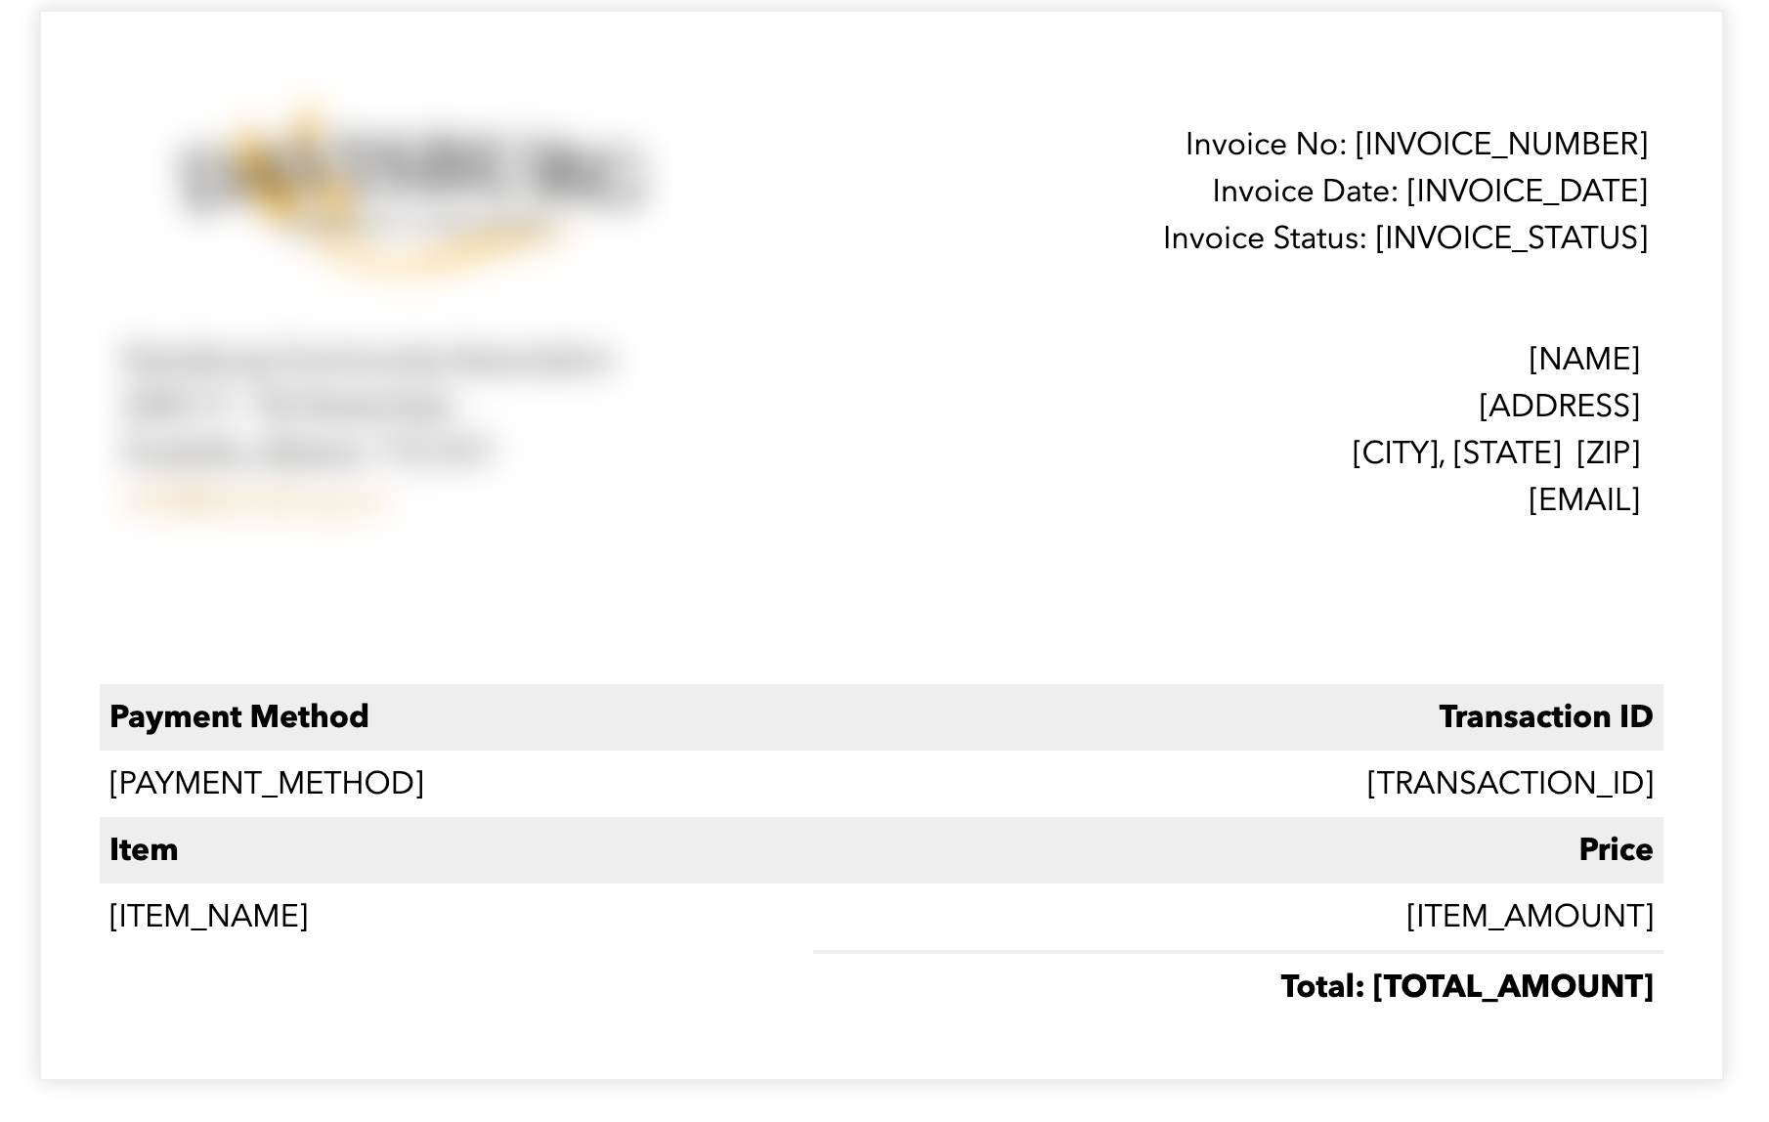Click the blurred company name line
The height and width of the screenshot is (1122, 1769).
click(367, 360)
